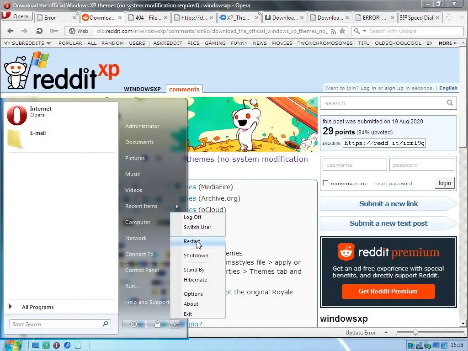Click Show Desktop icon in quick launch
Image resolution: width=468 pixels, height=351 pixels.
36,346
